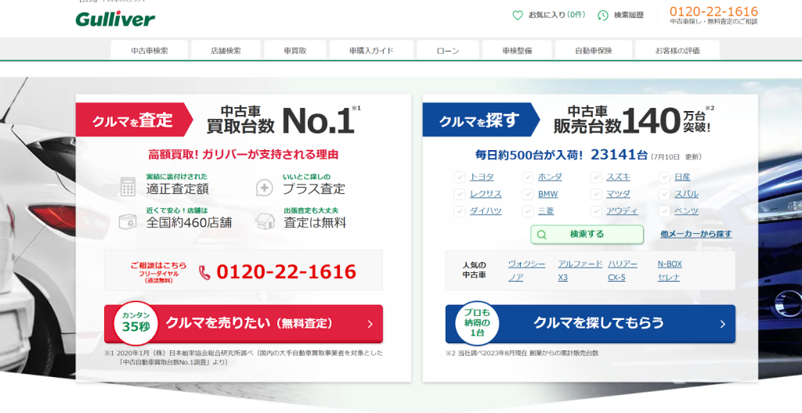Click the calculator icon for 適正査定額
Viewport: 802px width, 413px height.
128,187
